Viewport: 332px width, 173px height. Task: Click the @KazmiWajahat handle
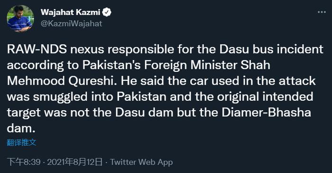71,24
